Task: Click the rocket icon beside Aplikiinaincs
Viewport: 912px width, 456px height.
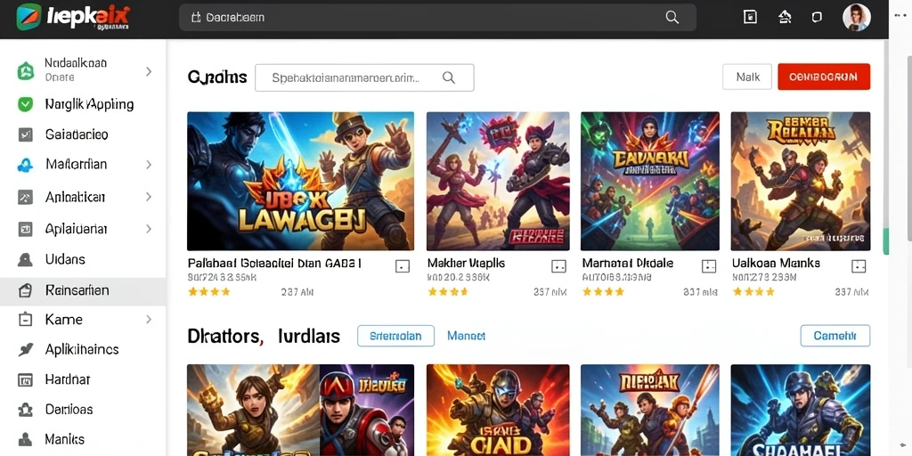Action: pyautogui.click(x=25, y=349)
